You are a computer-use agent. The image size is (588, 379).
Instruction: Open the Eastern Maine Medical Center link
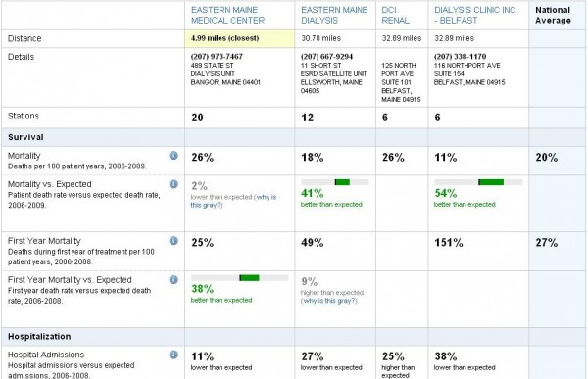tap(227, 15)
